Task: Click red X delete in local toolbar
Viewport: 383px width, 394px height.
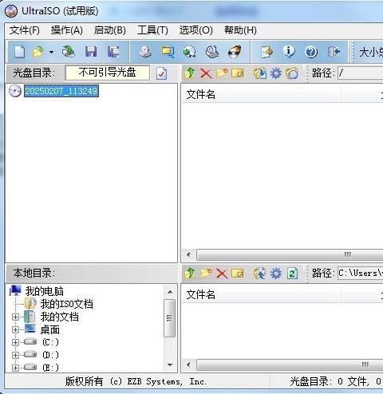Action: tap(222, 274)
